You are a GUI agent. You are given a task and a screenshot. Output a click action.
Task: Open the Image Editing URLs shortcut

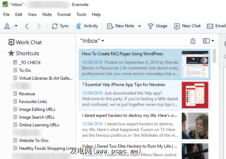[x=34, y=109]
